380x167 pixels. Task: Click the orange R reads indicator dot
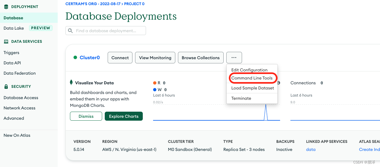[155, 83]
